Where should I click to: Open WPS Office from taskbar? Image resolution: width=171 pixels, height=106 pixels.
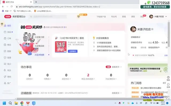point(28,103)
